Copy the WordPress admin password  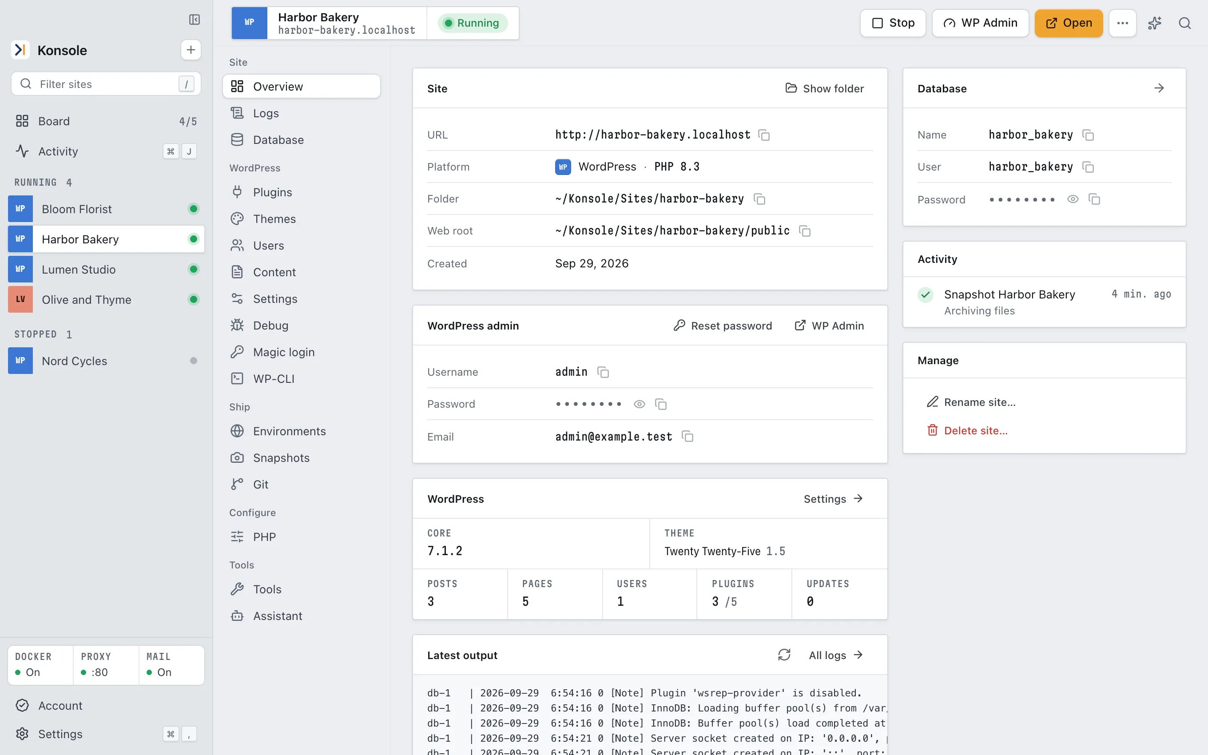point(661,404)
